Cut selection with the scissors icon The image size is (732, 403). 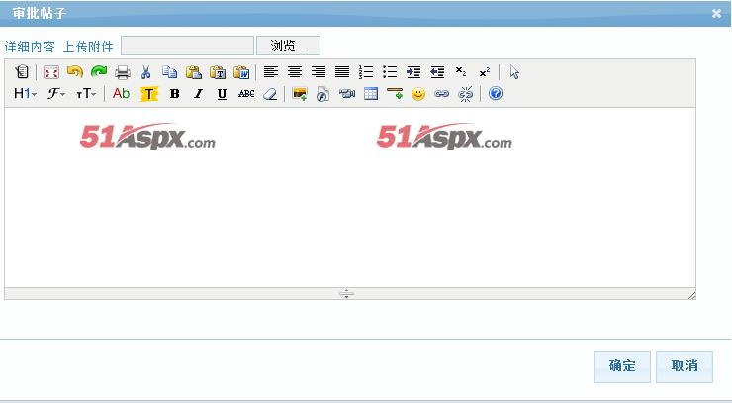146,72
